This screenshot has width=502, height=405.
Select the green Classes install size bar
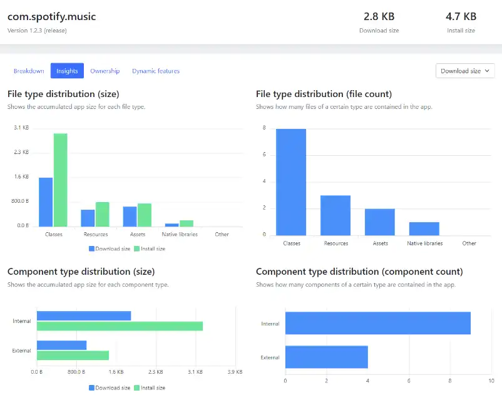click(61, 178)
